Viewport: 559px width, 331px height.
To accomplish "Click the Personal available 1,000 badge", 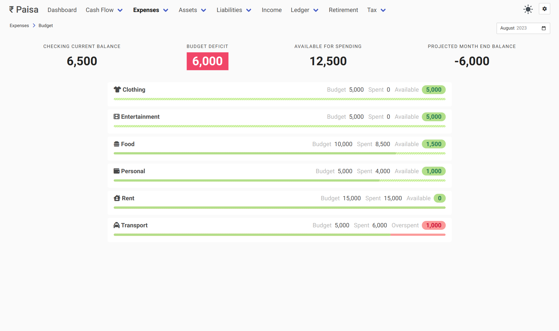I will pos(434,171).
